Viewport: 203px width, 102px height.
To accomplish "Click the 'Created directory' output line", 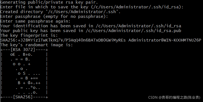I will (60, 12).
